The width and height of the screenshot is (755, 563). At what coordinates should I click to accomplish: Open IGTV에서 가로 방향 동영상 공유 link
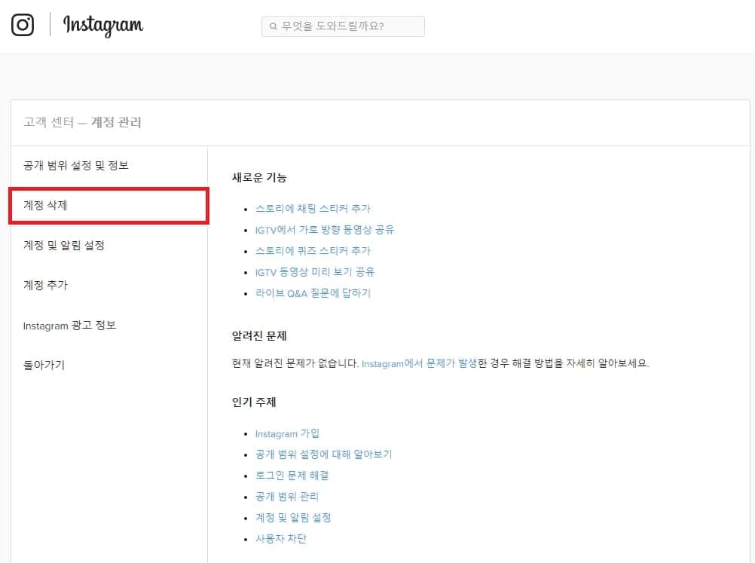coord(324,229)
